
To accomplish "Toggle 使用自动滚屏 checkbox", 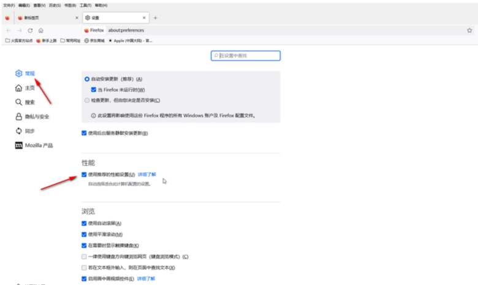I will (84, 224).
